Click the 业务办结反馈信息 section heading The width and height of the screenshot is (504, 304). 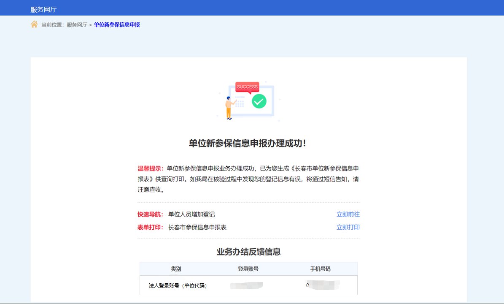click(x=248, y=252)
